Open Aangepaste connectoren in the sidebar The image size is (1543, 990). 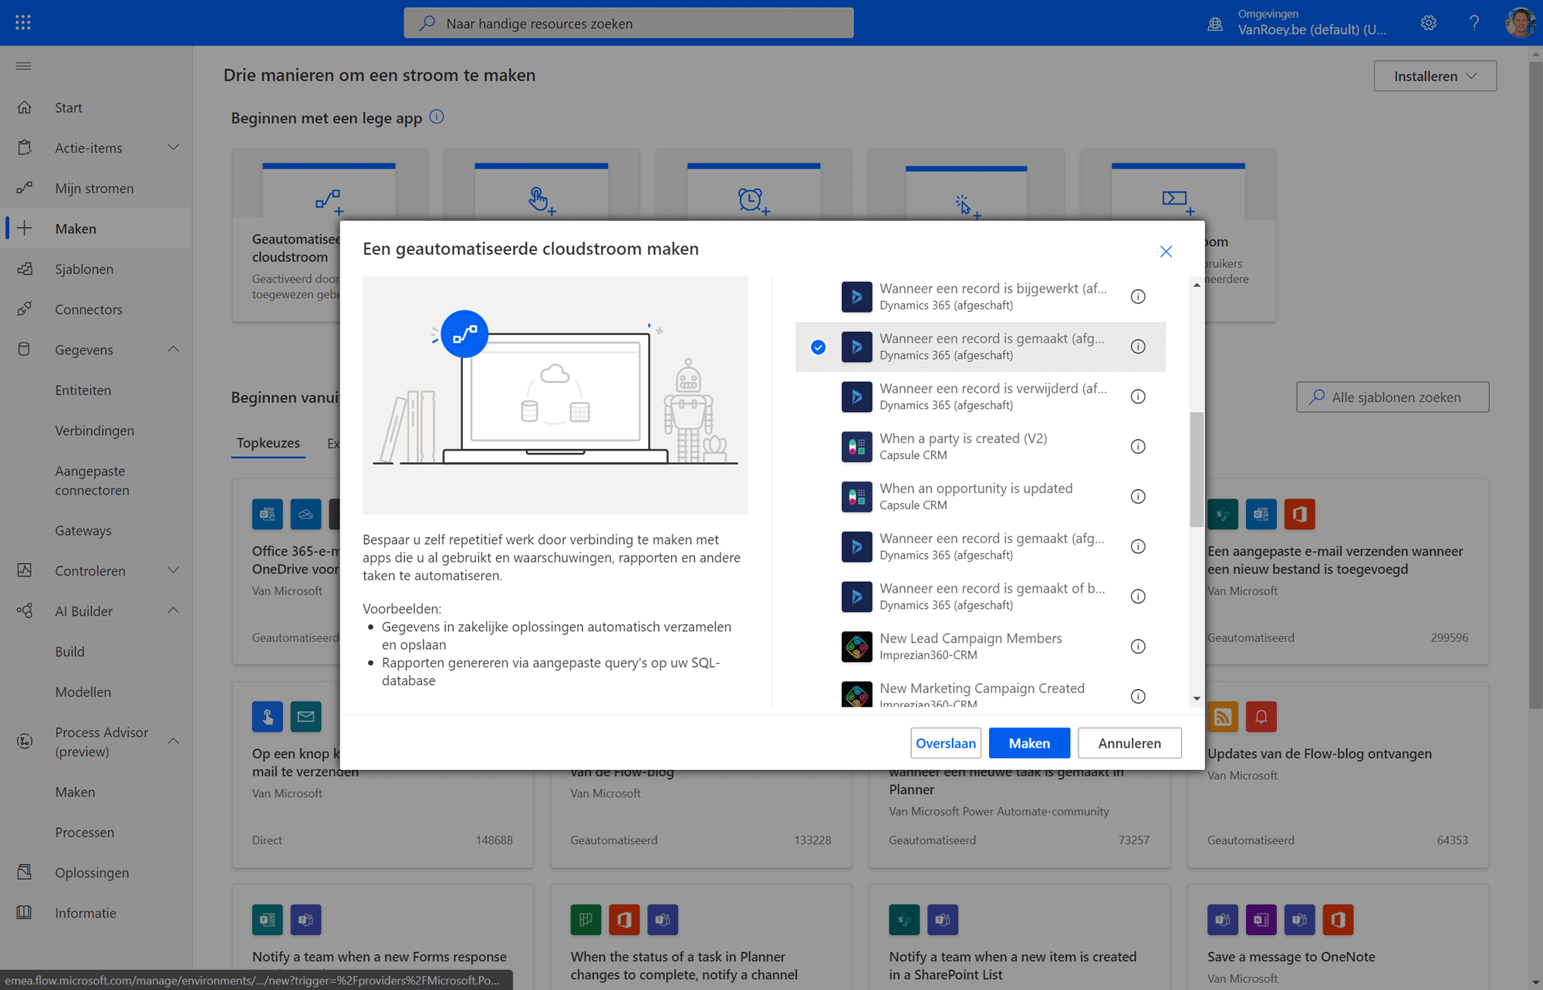[93, 480]
